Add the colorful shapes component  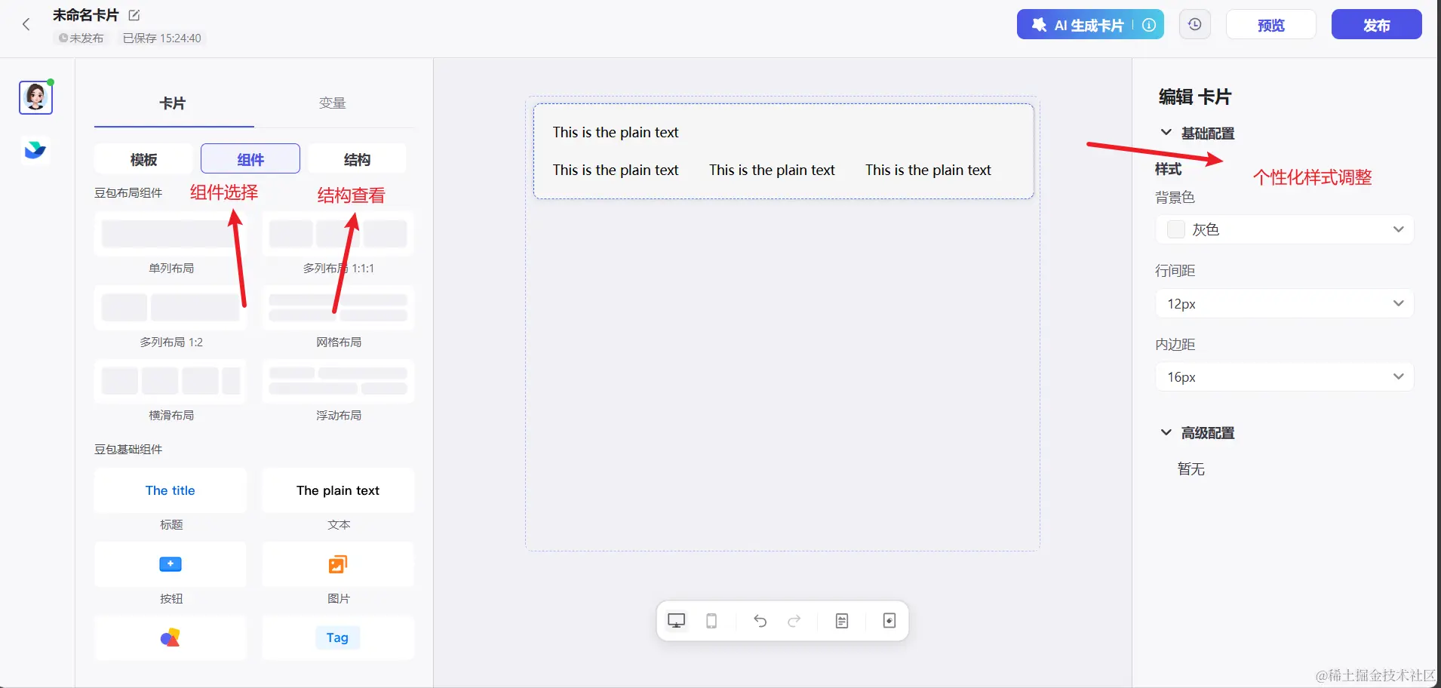click(x=171, y=638)
